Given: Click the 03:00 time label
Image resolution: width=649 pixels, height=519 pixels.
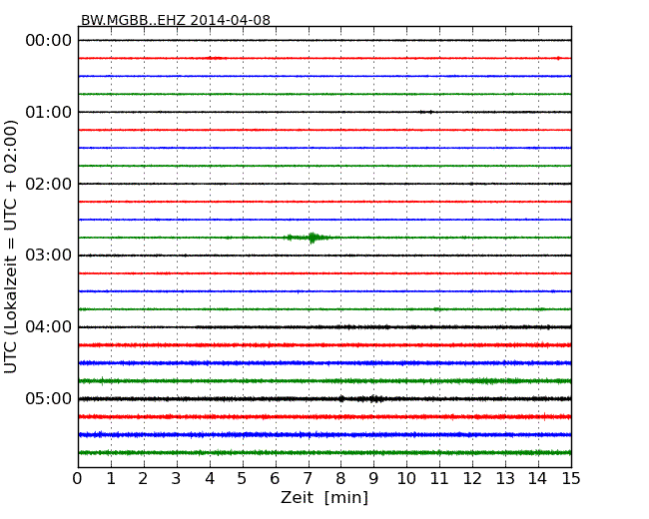Looking at the screenshot, I should click(49, 256).
